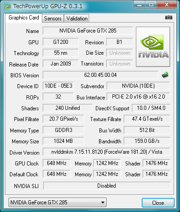Viewport: 180px width, 212px height.
Task: Click the camera screenshot icon
Action: pyautogui.click(x=169, y=18)
